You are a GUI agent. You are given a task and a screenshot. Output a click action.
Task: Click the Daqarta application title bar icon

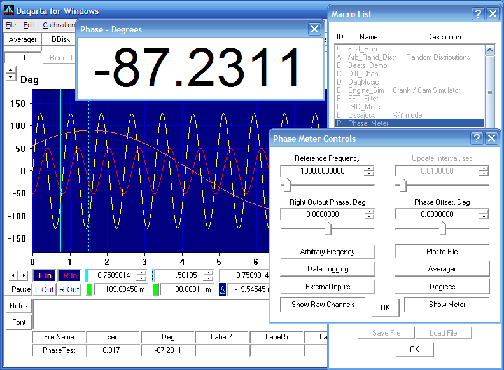coord(9,10)
